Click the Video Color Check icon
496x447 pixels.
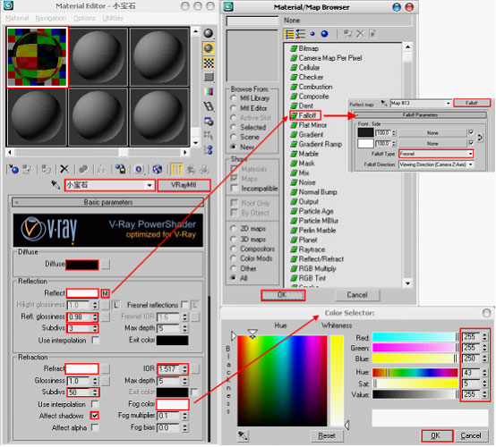tap(209, 91)
